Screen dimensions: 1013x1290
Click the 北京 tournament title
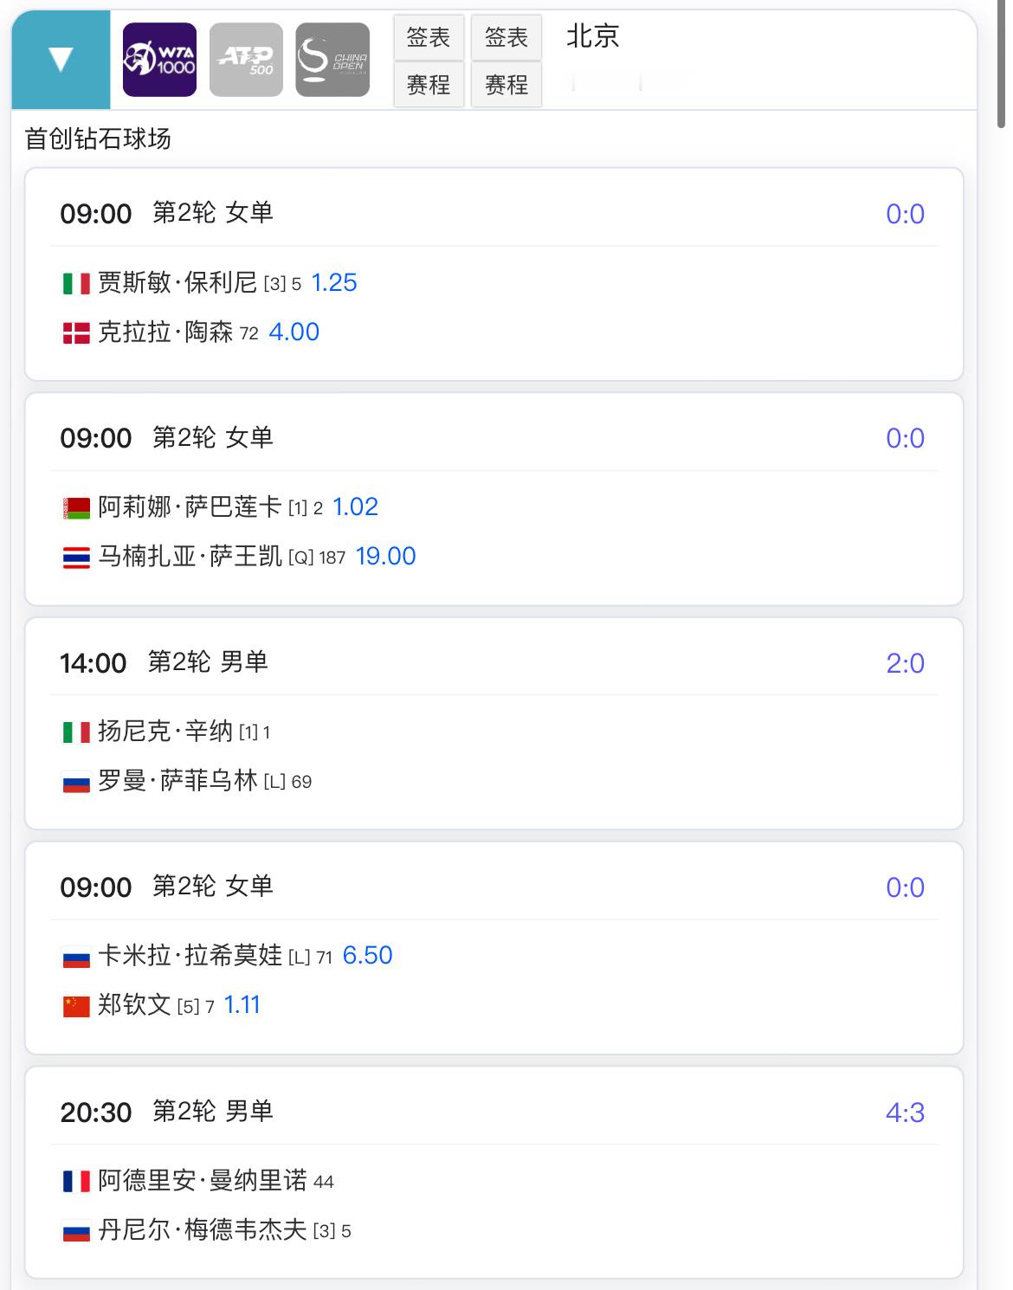click(x=593, y=36)
